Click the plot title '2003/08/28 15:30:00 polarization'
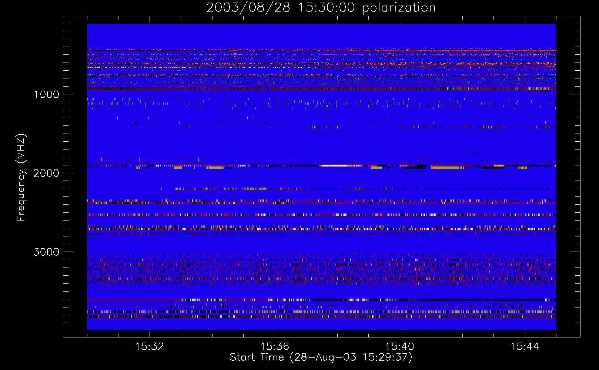Viewport: 599px width, 370px height. tap(321, 8)
